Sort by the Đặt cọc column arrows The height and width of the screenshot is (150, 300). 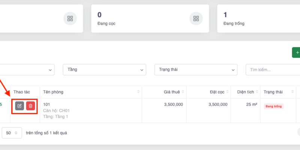pos(228,92)
